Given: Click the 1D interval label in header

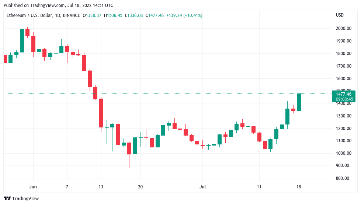Looking at the screenshot, I should (x=58, y=16).
